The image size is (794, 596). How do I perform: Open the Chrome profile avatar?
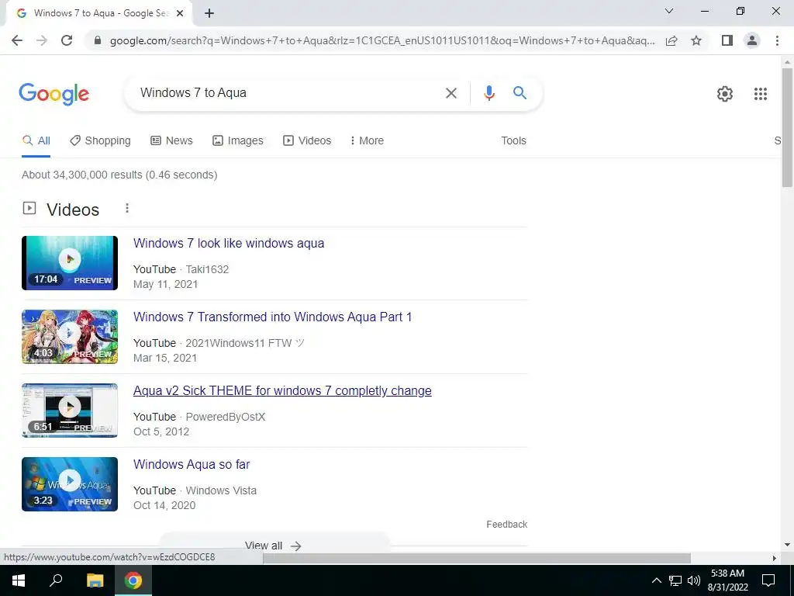point(752,40)
